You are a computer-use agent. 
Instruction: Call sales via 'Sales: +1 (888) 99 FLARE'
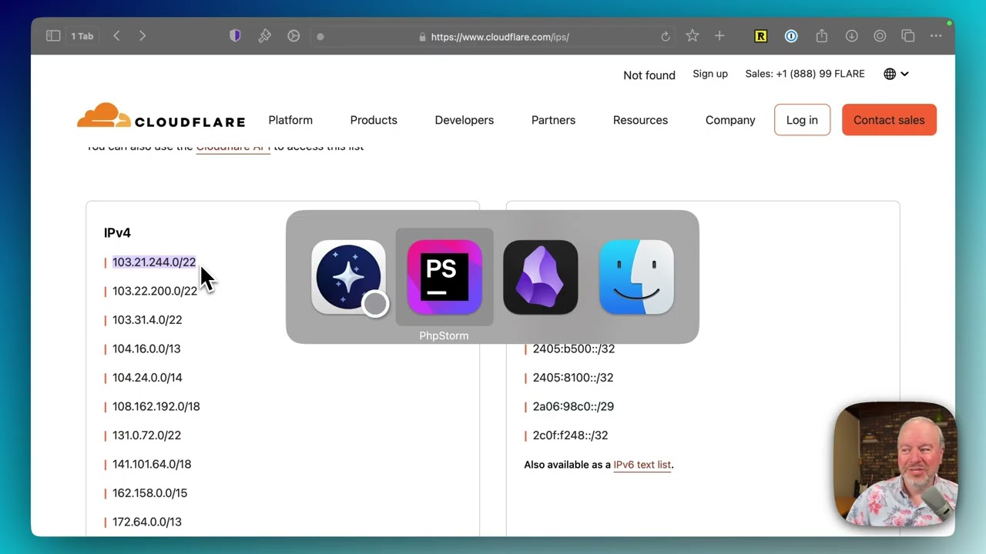[805, 74]
